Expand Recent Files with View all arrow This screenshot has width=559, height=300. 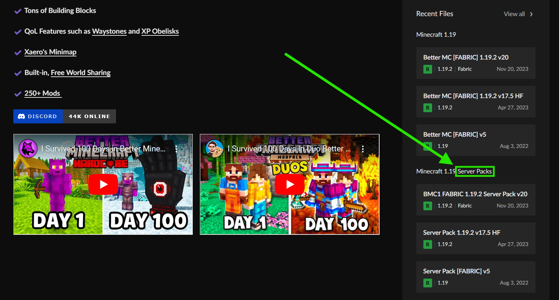(x=531, y=14)
